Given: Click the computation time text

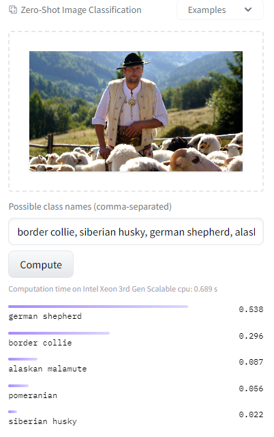Looking at the screenshot, I should tap(113, 289).
